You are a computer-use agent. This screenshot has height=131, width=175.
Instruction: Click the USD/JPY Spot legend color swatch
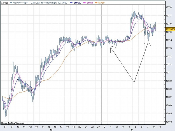(11, 3)
